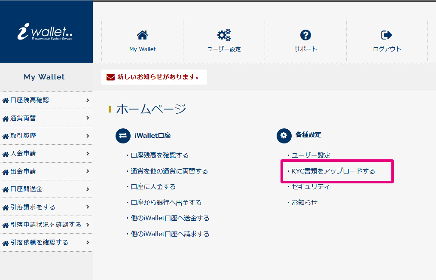This screenshot has width=436, height=280.
Task: Select 入金申請 sidebar label
Action: pos(23,153)
